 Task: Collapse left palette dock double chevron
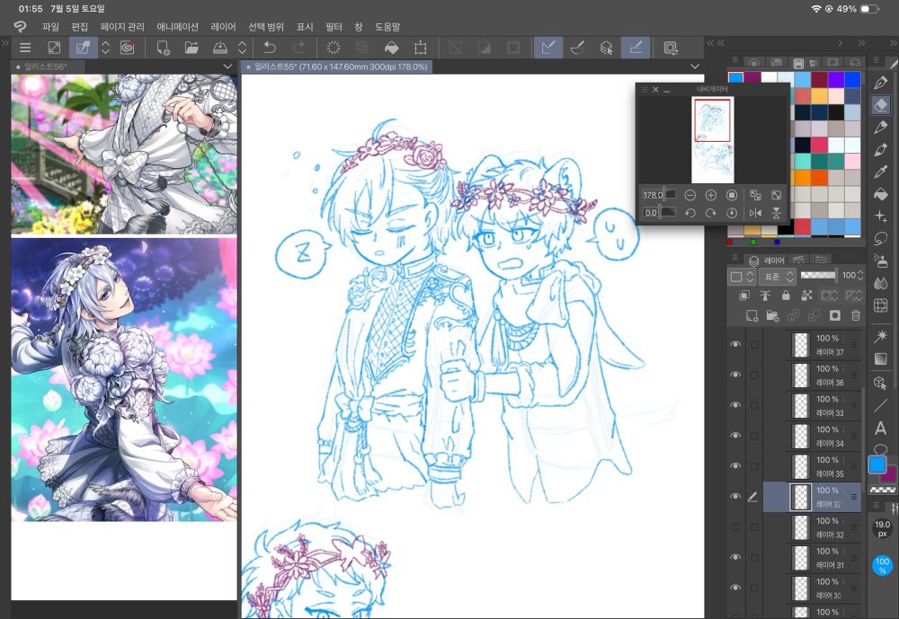point(5,43)
